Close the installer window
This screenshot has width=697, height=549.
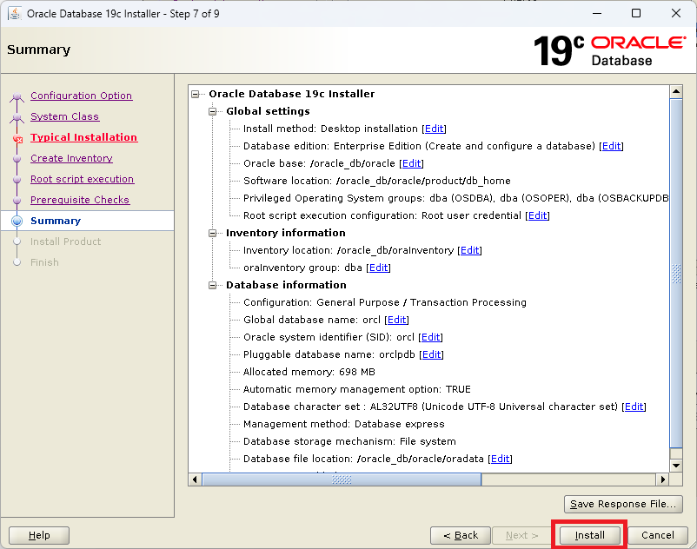pyautogui.click(x=675, y=13)
